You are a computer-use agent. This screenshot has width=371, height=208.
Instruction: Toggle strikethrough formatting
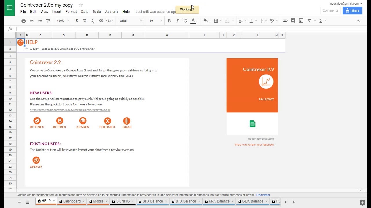[185, 21]
